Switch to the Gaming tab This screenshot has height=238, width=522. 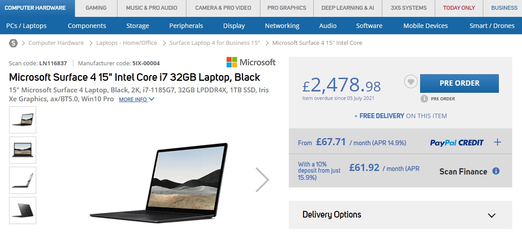click(x=96, y=8)
